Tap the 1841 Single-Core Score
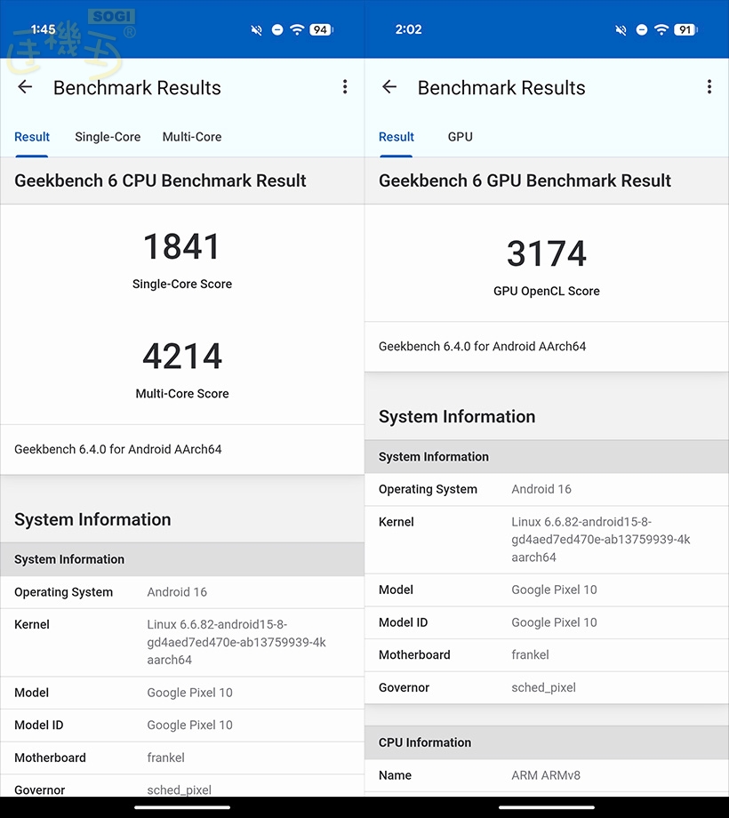Image resolution: width=729 pixels, height=818 pixels. (182, 247)
